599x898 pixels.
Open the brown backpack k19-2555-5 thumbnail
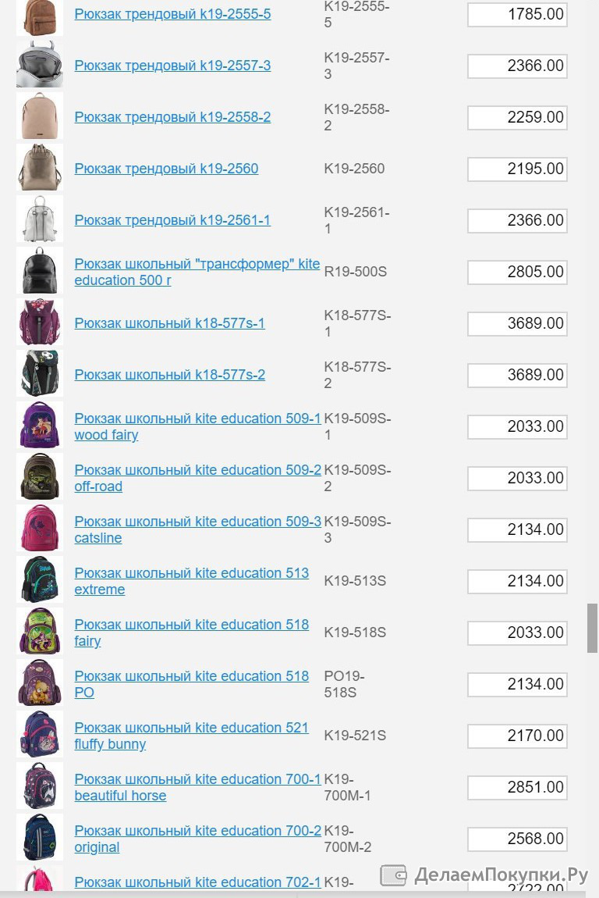[40, 18]
